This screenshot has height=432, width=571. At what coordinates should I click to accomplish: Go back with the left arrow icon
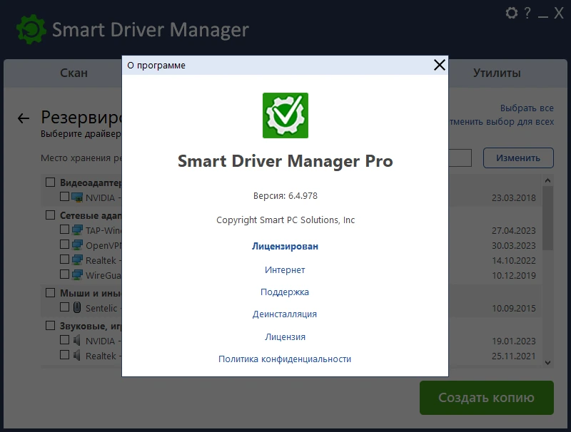point(24,118)
